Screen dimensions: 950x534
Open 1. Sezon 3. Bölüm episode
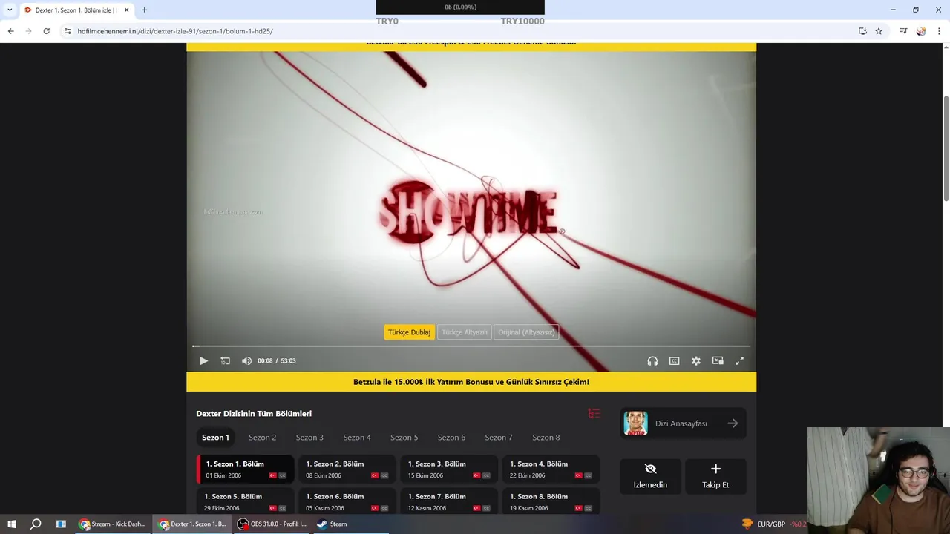tap(449, 469)
